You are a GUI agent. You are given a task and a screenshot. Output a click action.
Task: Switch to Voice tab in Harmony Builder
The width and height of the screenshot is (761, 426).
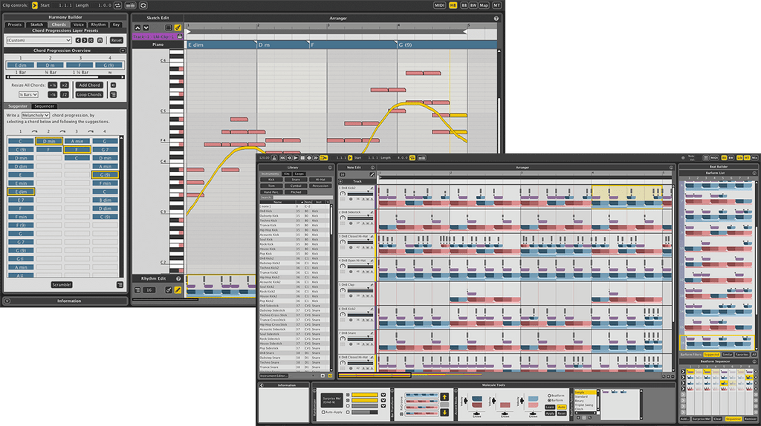79,24
